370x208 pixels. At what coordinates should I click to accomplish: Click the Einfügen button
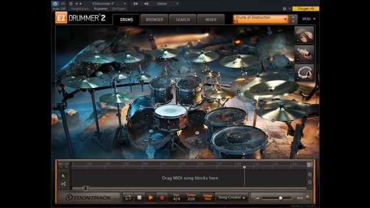[119, 9]
